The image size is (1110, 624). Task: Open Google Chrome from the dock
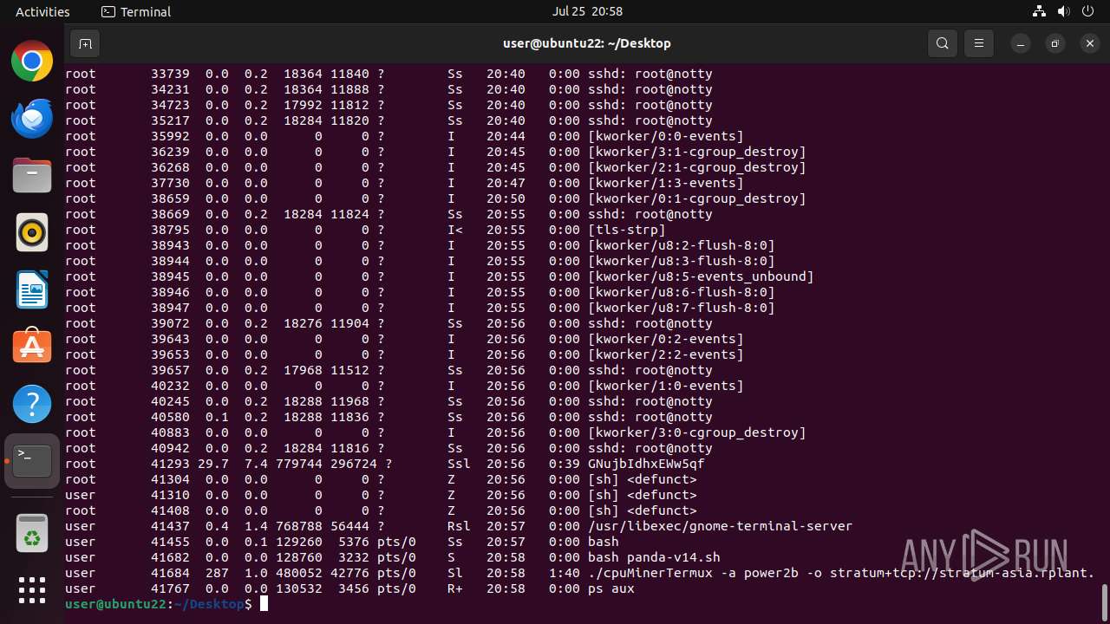pos(32,62)
